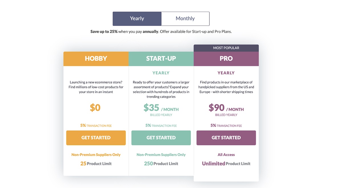342x188 pixels.
Task: Click Pro's 5% transaction fee label
Action: click(226, 126)
